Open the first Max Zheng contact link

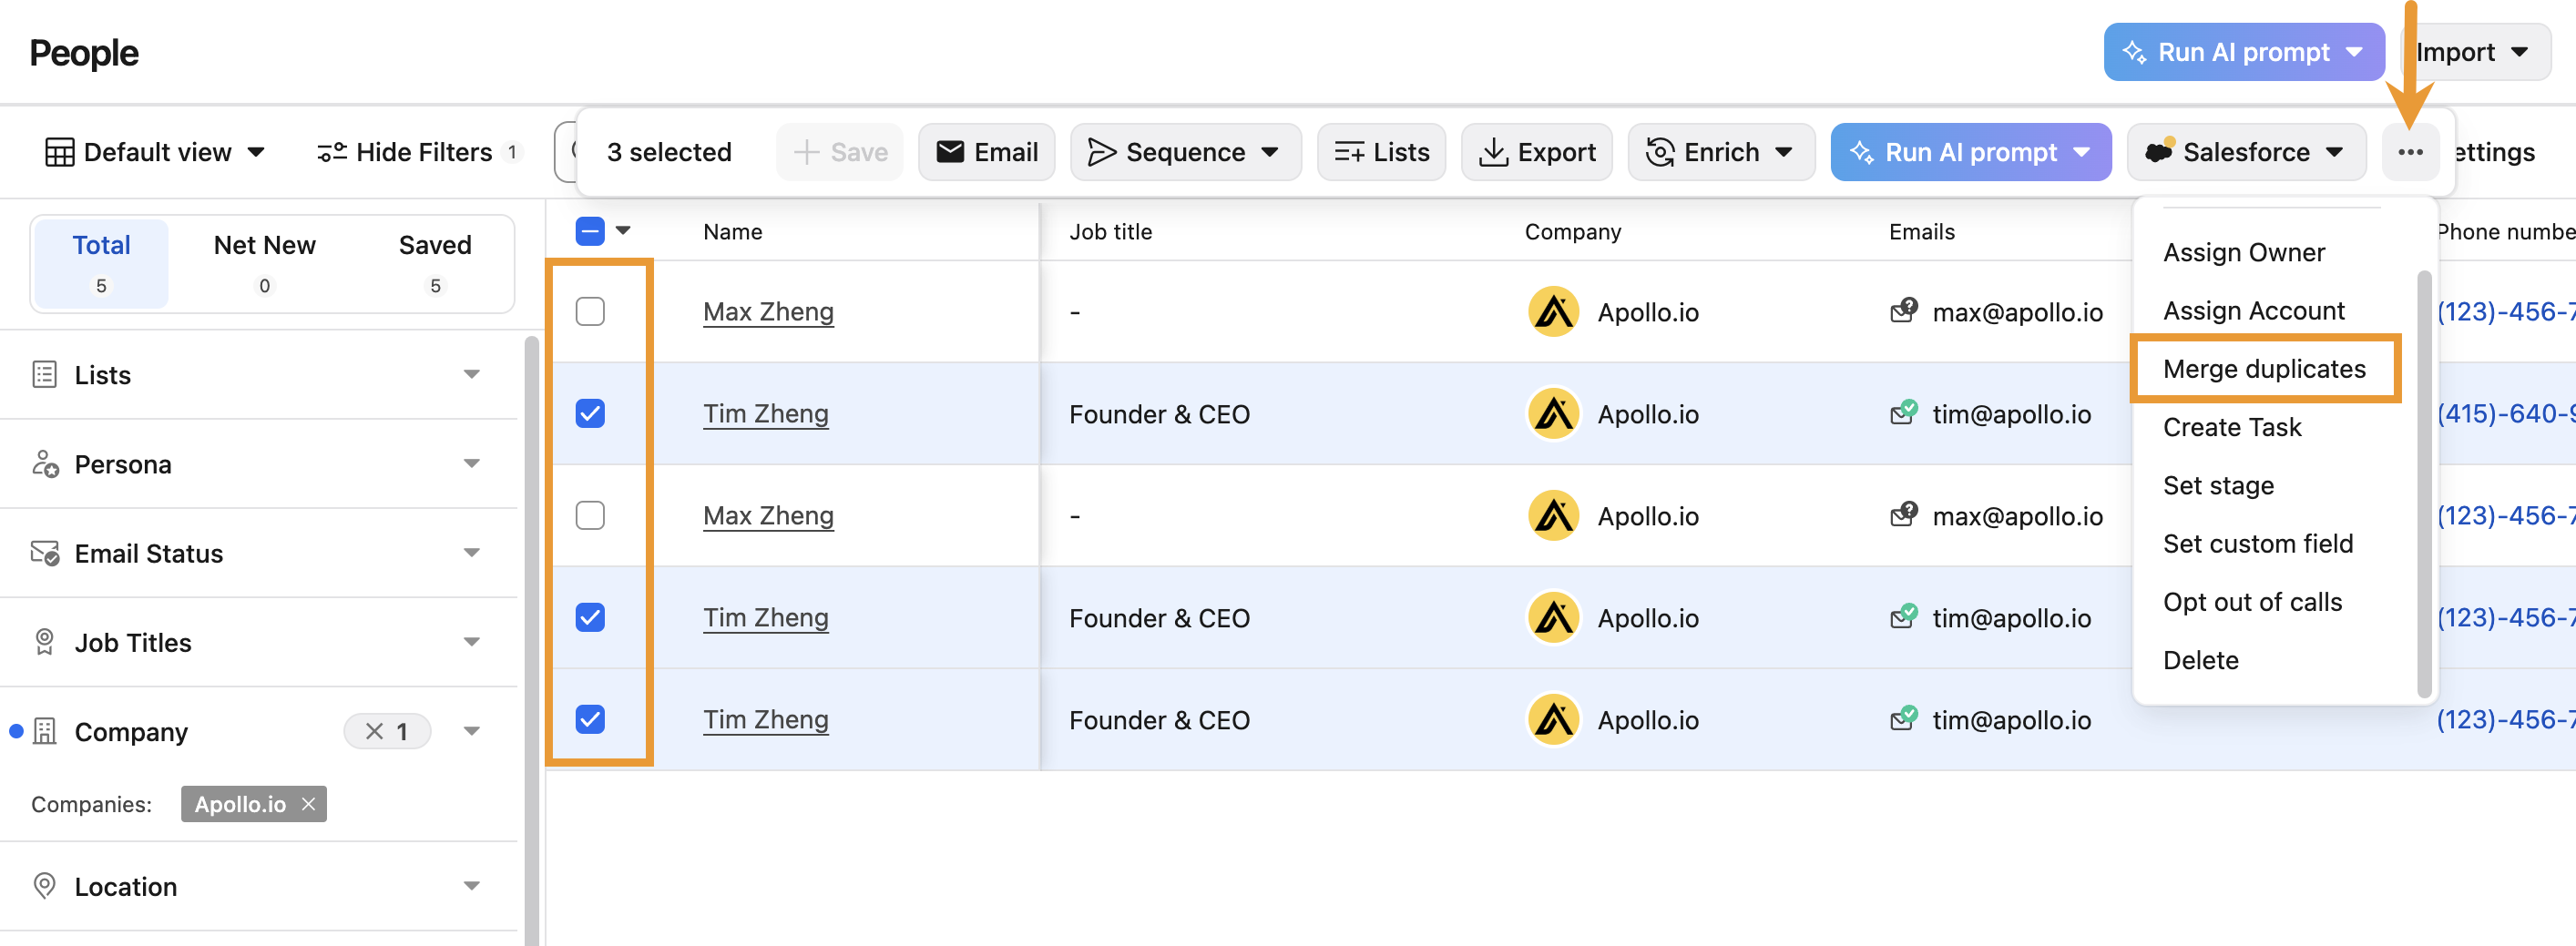[768, 312]
